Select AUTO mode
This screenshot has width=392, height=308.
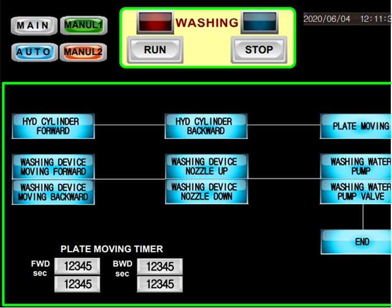pos(33,52)
